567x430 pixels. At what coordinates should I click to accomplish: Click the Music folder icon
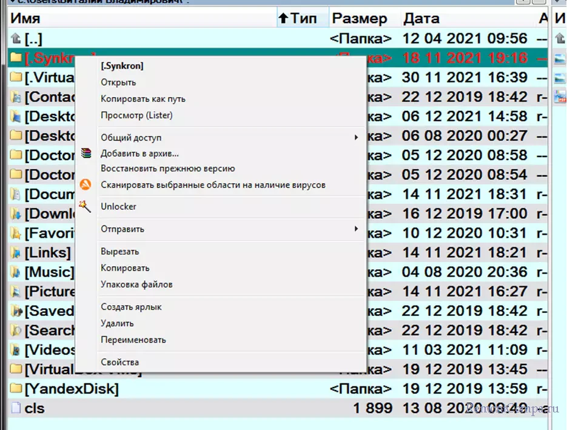click(16, 272)
